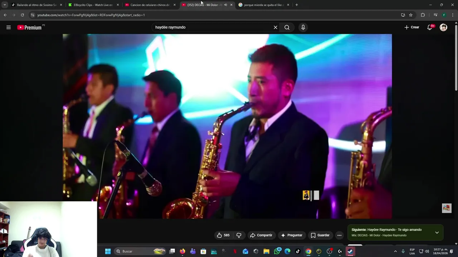Clear the search text with X
Screen dimensions: 458x257
point(276,27)
